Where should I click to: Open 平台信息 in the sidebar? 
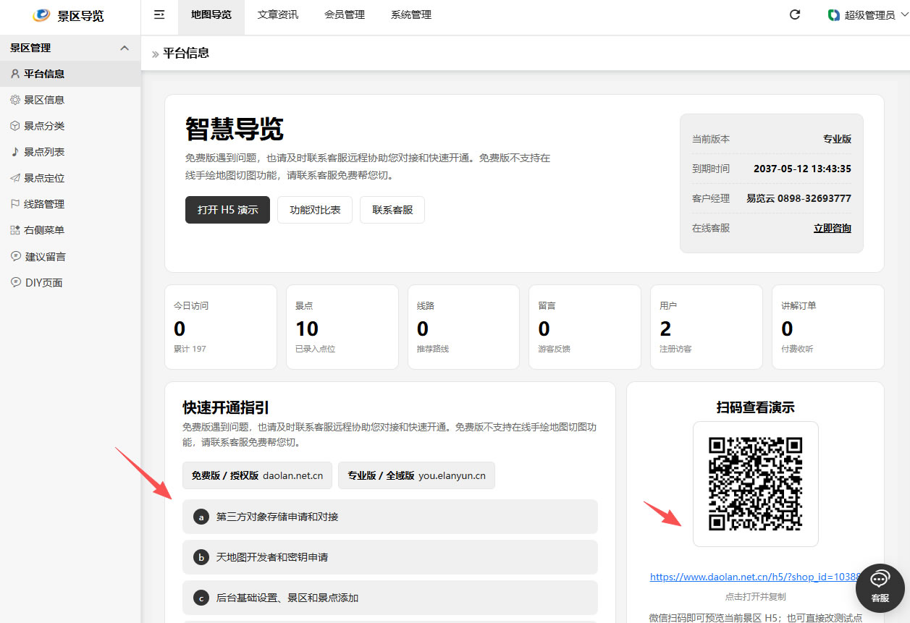click(70, 74)
